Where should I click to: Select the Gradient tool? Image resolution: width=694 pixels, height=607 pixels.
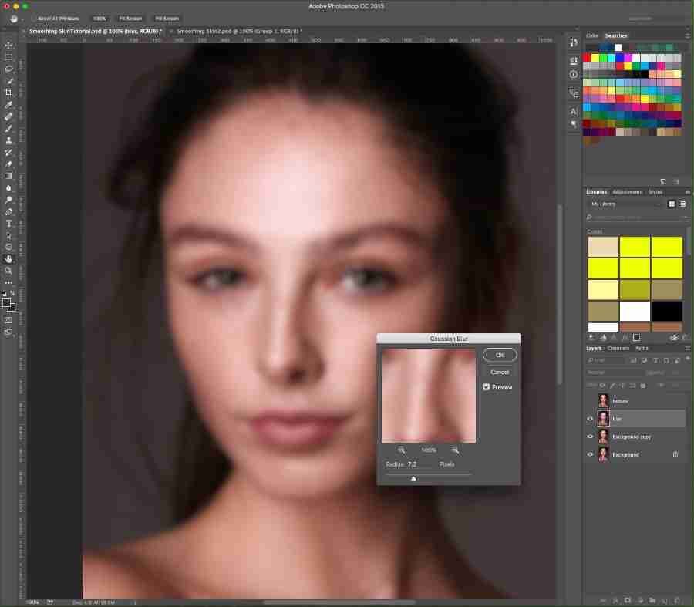click(x=8, y=176)
